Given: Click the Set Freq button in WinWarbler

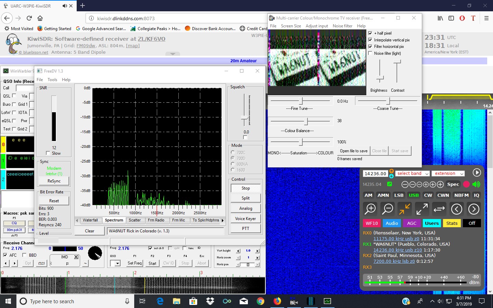Looking at the screenshot, I should point(135,263).
